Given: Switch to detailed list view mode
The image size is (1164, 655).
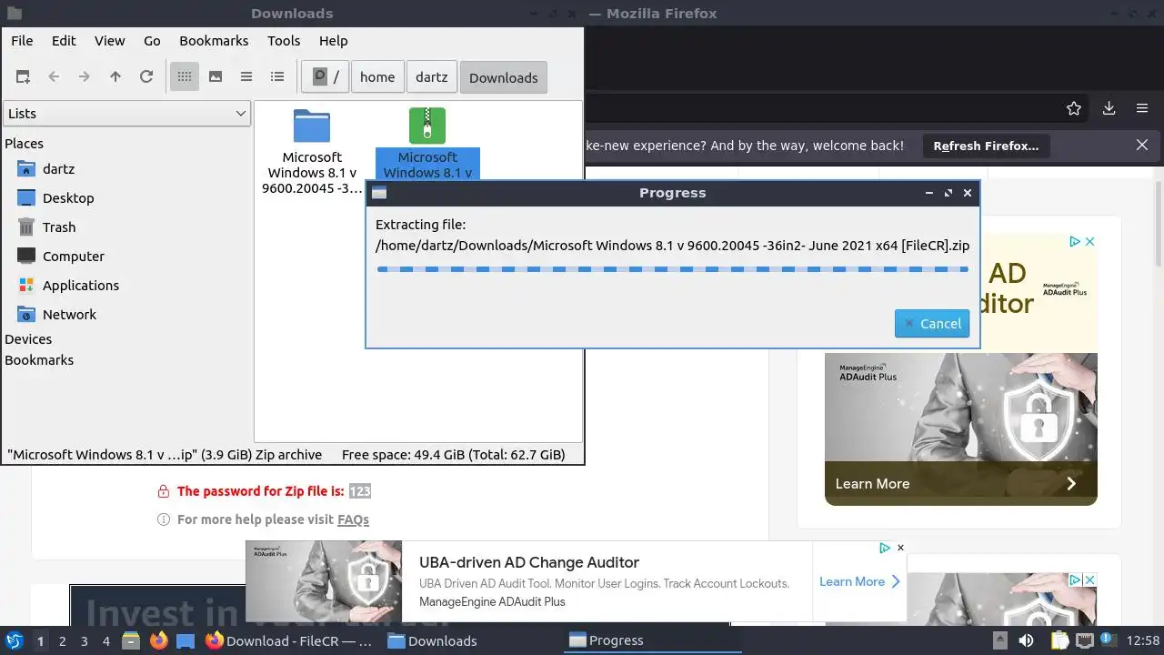Looking at the screenshot, I should tap(277, 77).
